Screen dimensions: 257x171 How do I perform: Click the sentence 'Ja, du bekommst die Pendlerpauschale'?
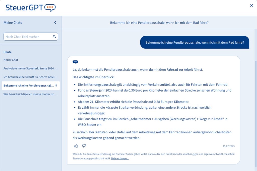(138, 69)
